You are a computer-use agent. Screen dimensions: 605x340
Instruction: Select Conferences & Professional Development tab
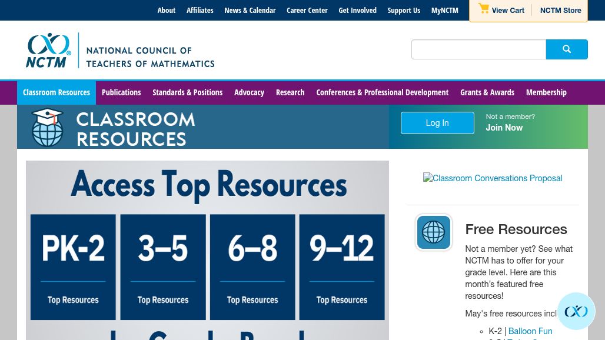click(x=383, y=92)
